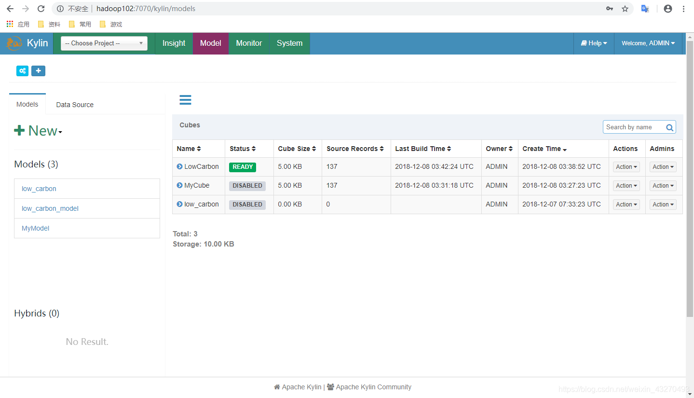The height and width of the screenshot is (398, 694).
Task: Open the Chrome three-dot menu
Action: pyautogui.click(x=683, y=9)
